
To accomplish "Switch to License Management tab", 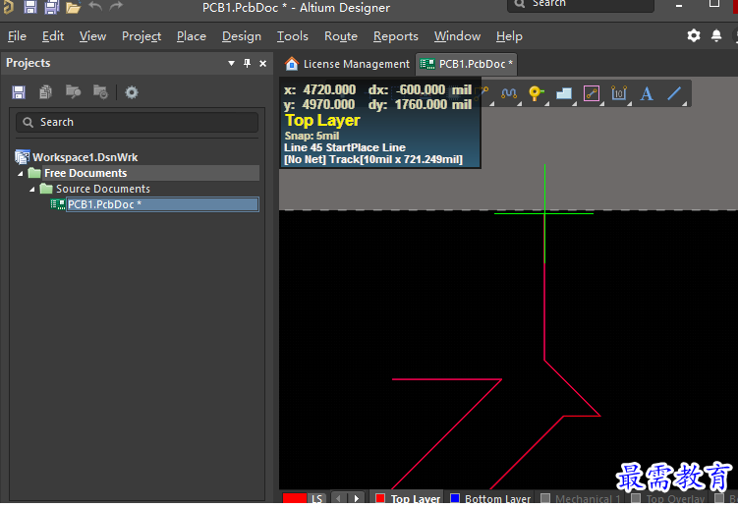I will pos(347,64).
